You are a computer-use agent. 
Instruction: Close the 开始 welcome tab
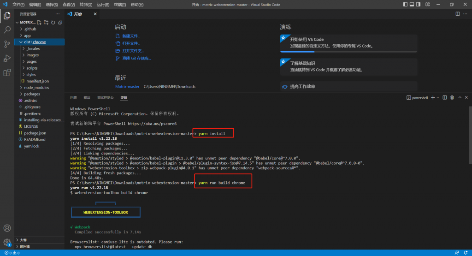point(95,14)
